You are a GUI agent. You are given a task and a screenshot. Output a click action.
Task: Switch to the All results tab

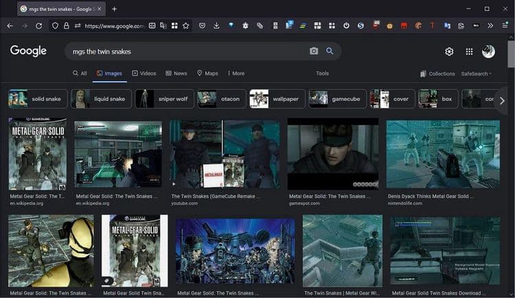click(80, 73)
